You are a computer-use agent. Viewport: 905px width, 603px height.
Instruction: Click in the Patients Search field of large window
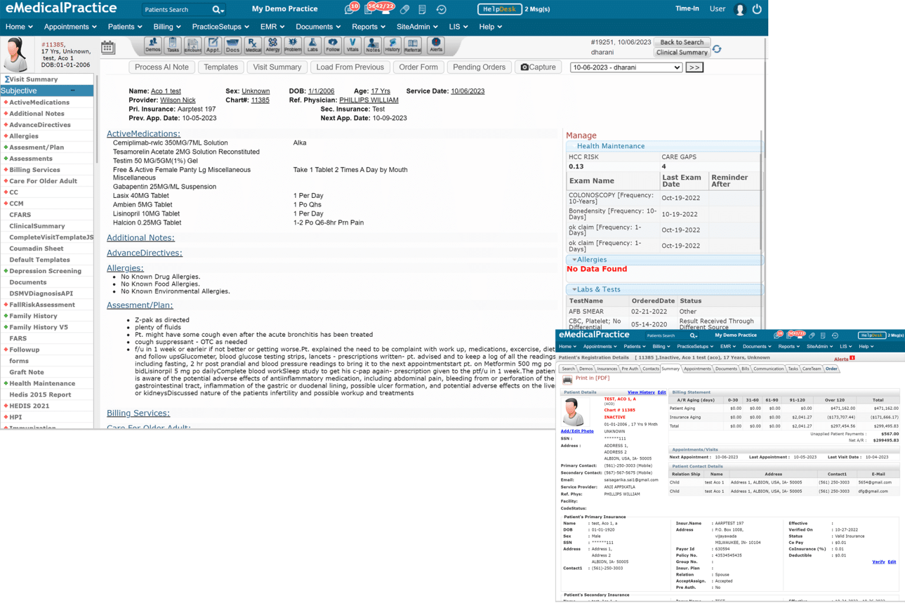(176, 9)
